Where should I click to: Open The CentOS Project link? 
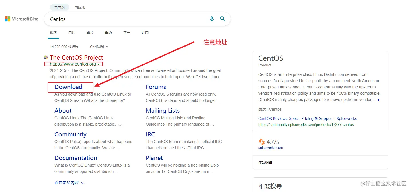click(x=77, y=57)
